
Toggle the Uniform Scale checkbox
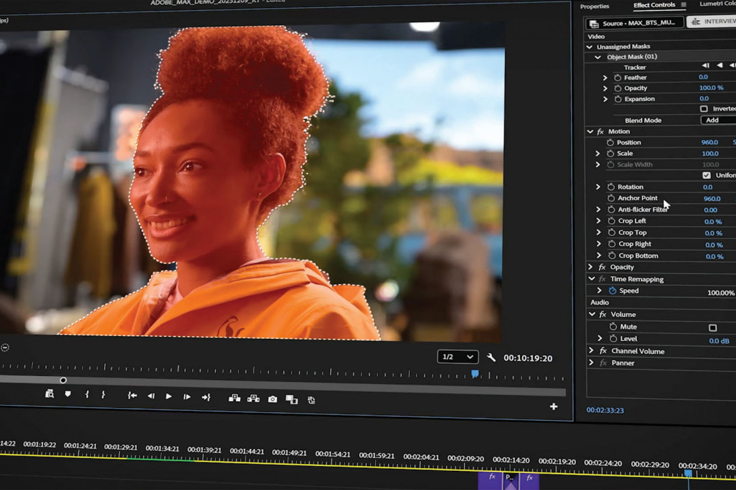point(707,175)
